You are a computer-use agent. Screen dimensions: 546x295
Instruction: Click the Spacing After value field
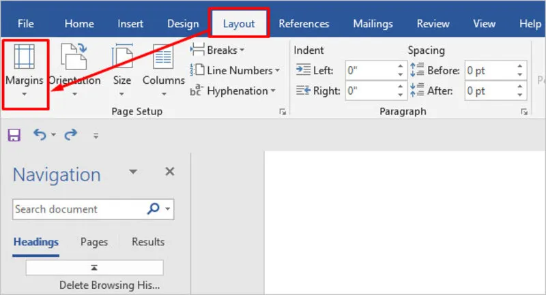[489, 91]
